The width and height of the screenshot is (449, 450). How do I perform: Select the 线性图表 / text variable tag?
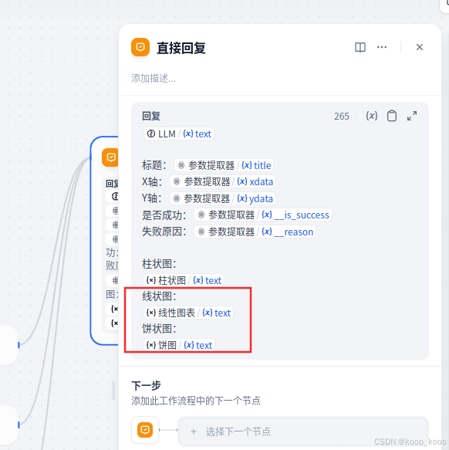188,313
